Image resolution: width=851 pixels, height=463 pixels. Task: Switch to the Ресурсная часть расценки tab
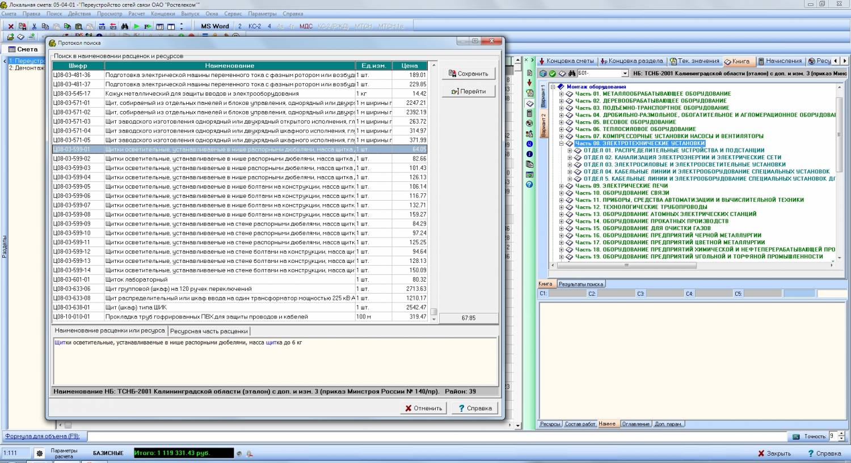click(x=209, y=331)
